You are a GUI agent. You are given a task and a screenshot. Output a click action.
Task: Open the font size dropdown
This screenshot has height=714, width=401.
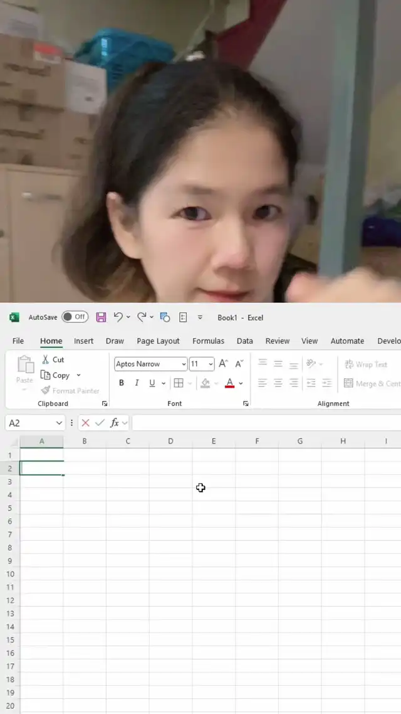click(x=211, y=364)
